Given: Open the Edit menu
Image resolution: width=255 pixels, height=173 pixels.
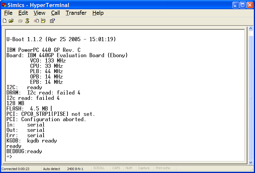Looking at the screenshot, I should (x=23, y=13).
